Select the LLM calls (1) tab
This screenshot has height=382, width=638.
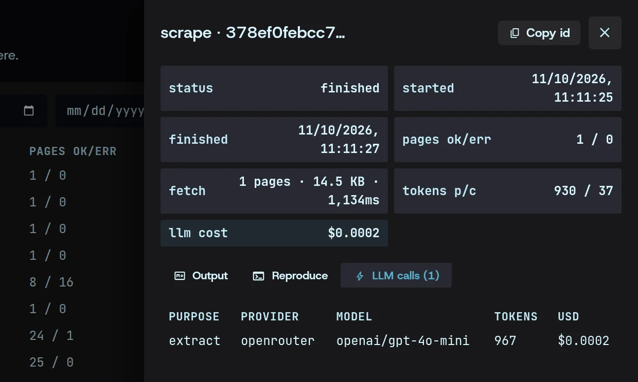396,276
